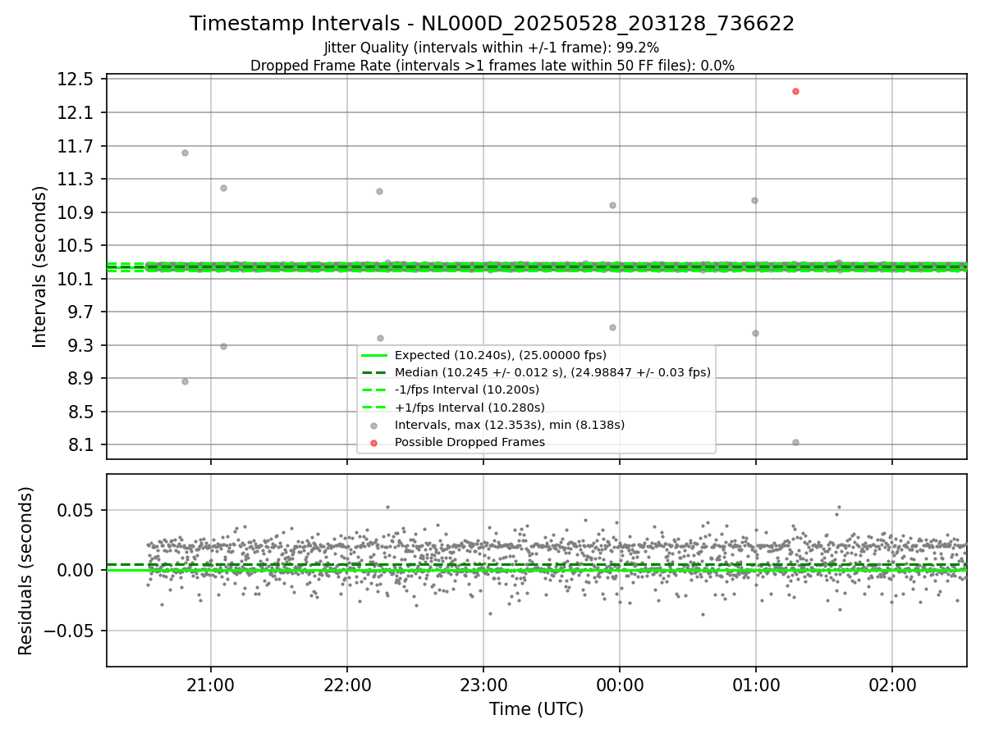This screenshot has height=738, width=985.
Task: Click the gray outlier point near 11.6 seconds
Action: pyautogui.click(x=185, y=153)
